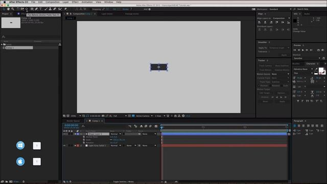Select the Eraser tool
This screenshot has width=327, height=184.
tap(55, 9)
